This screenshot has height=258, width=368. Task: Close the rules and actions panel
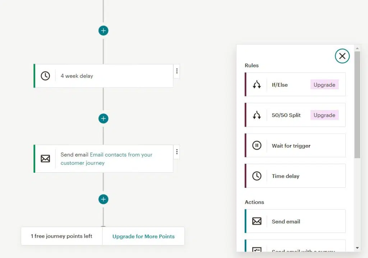[342, 56]
